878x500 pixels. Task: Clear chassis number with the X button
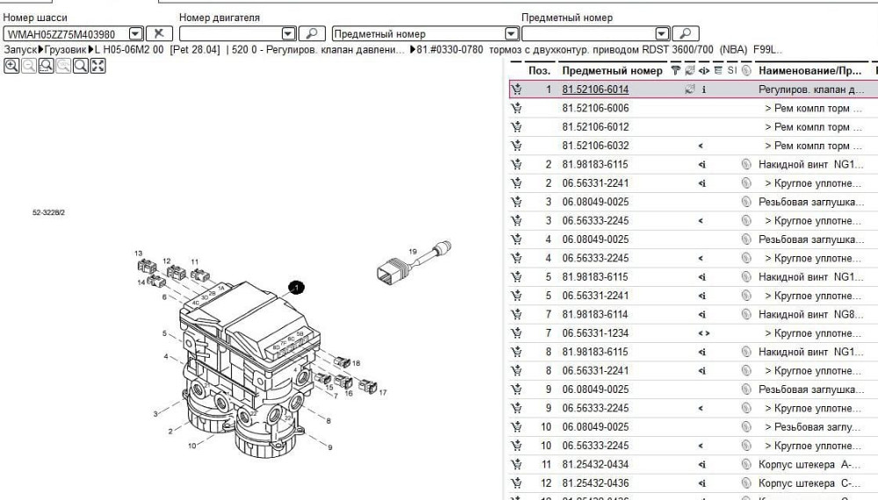pos(158,33)
